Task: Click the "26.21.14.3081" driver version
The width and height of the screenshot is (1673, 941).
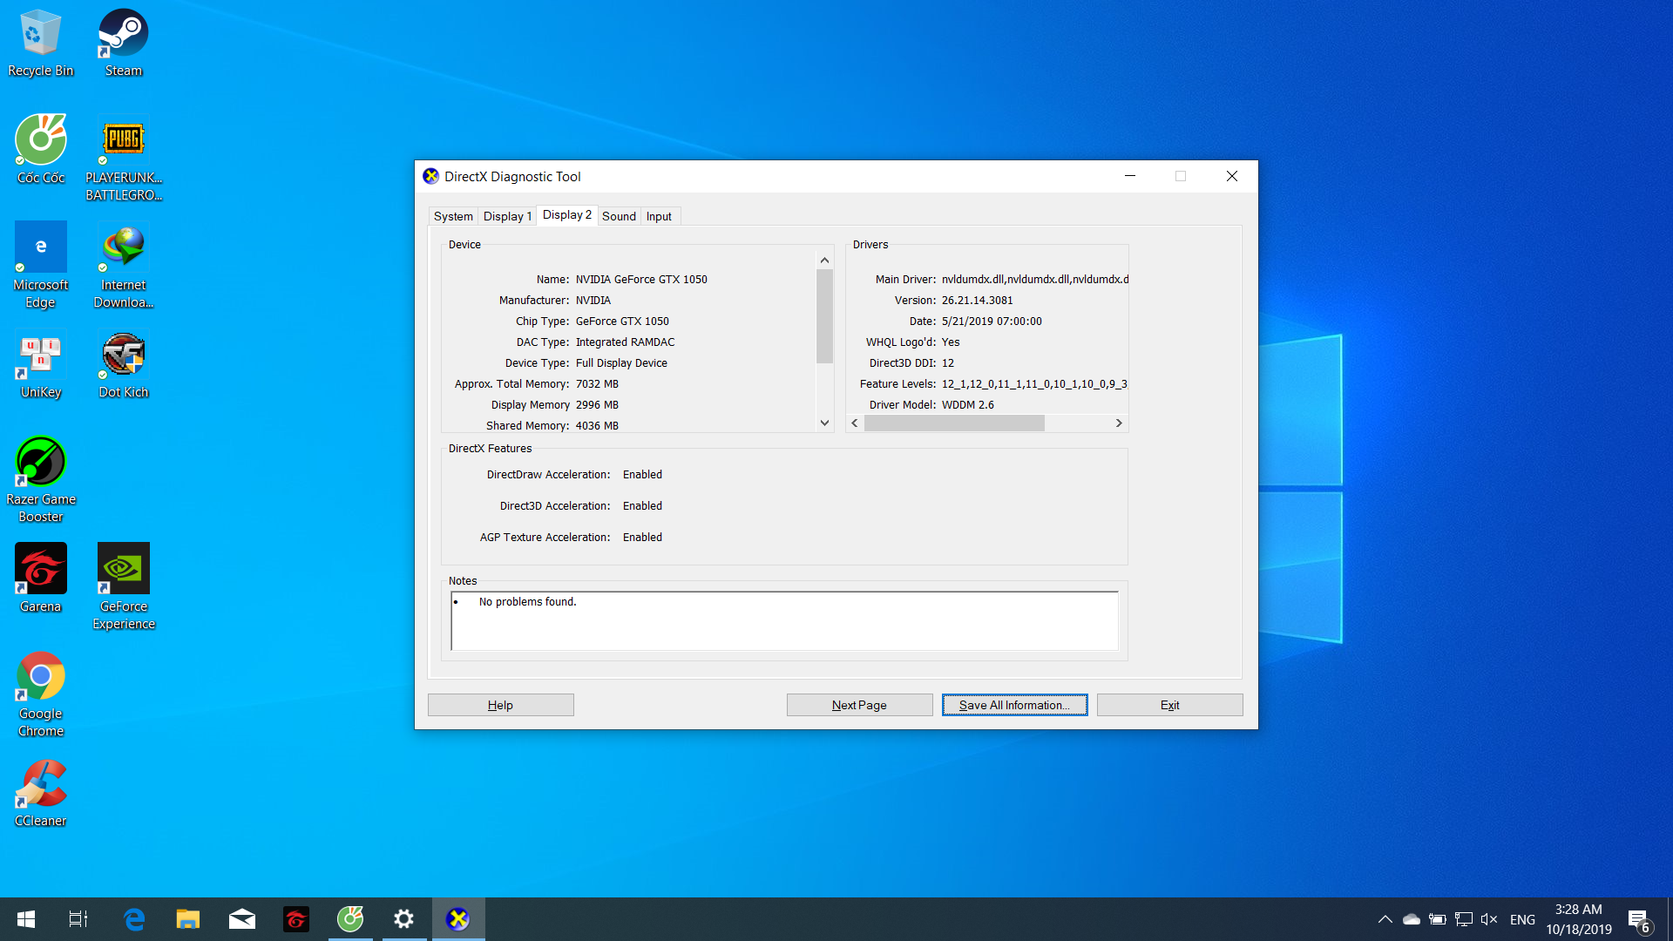Action: (x=977, y=301)
